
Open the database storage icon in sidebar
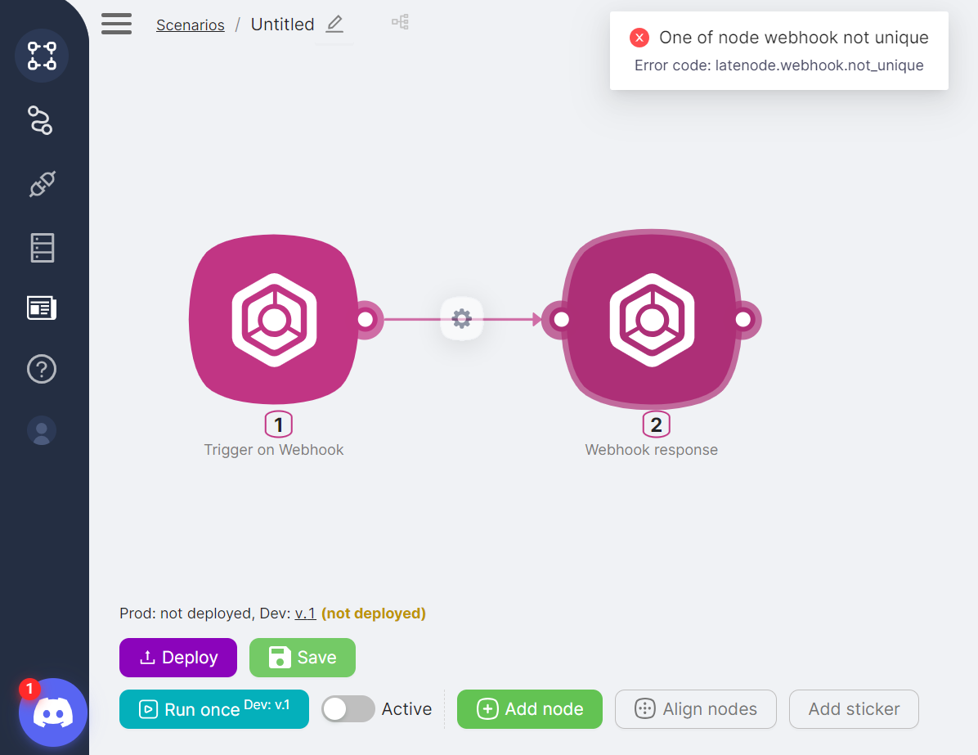42,247
